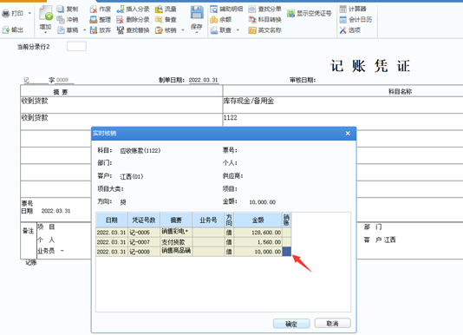
Task: Click the 核销 write-off icon
Action: click(159, 30)
